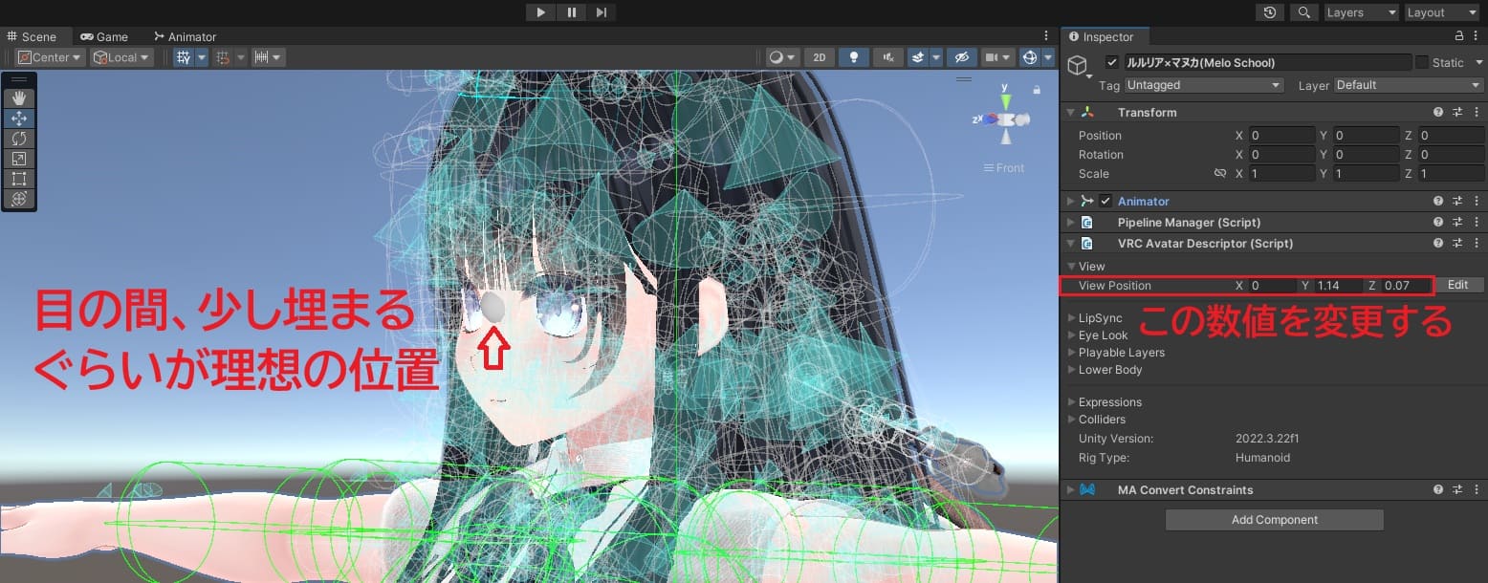Click the scene orientation gizmo
This screenshot has width=1488, height=583.
click(1005, 119)
